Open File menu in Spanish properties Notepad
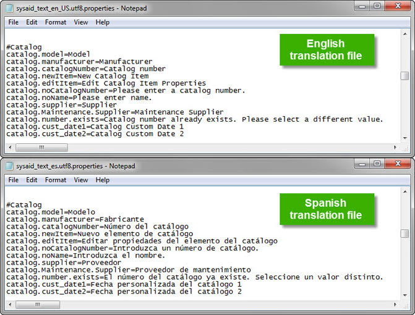415x315 pixels. point(13,180)
